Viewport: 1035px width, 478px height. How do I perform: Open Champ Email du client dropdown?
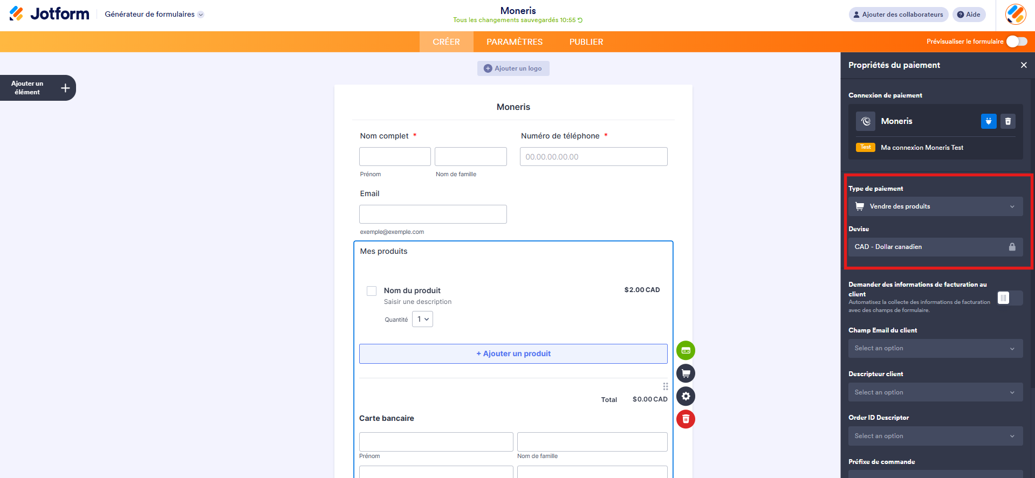935,348
